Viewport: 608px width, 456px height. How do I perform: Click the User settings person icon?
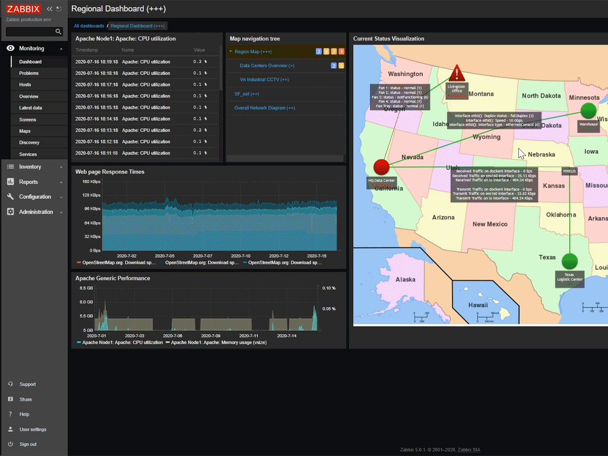tap(11, 429)
